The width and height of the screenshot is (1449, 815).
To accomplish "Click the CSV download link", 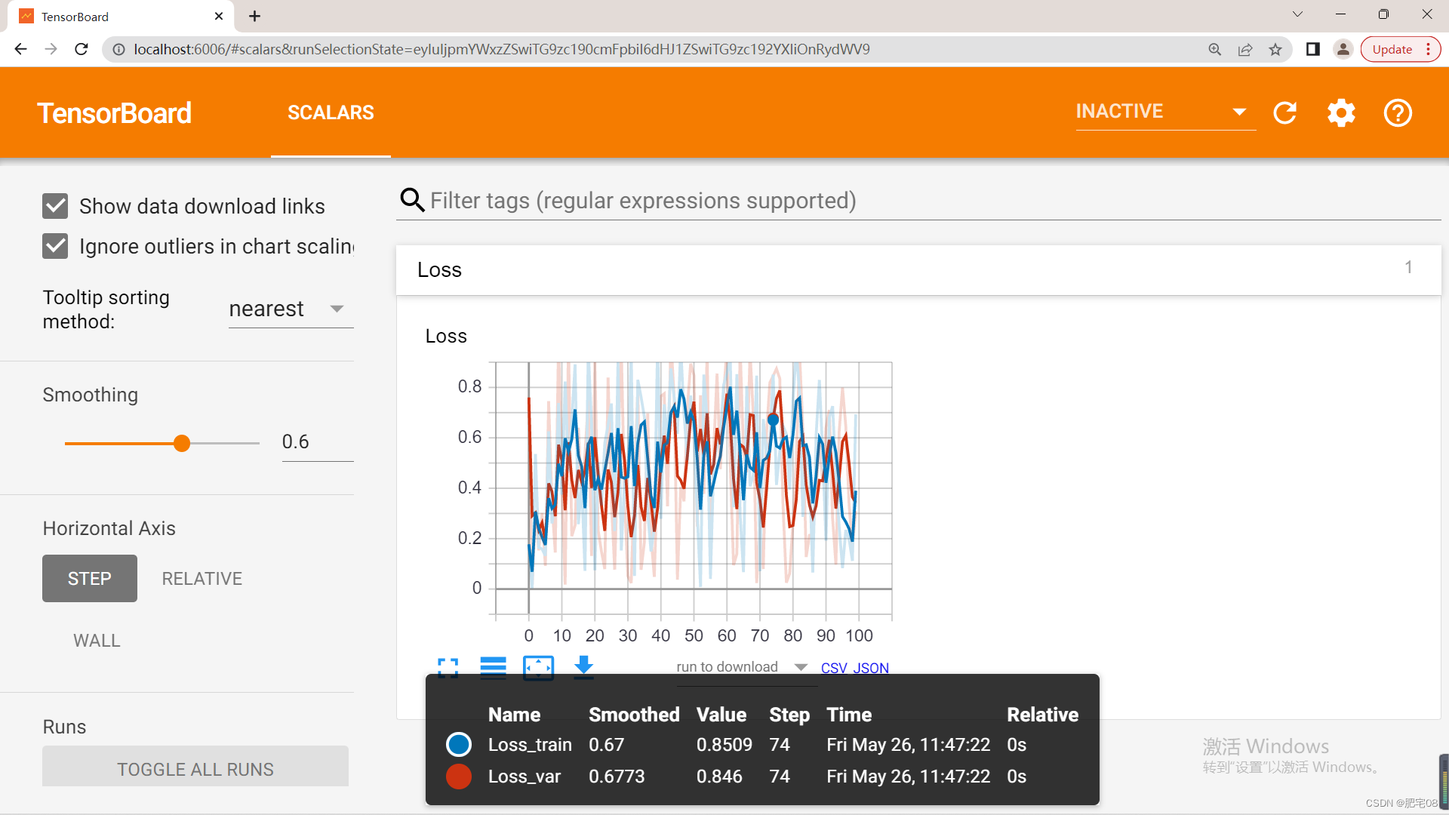I will tap(833, 668).
